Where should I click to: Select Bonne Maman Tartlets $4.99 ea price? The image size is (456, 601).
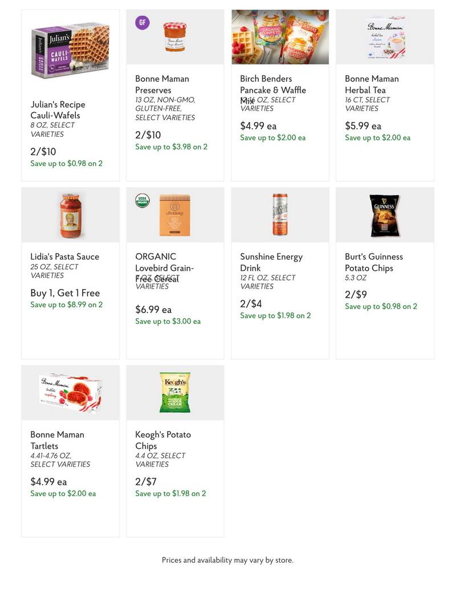pyautogui.click(x=48, y=481)
